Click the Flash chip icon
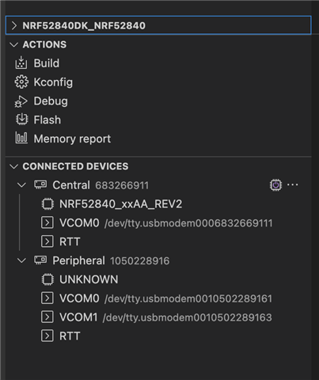The width and height of the screenshot is (319, 380). pos(21,120)
